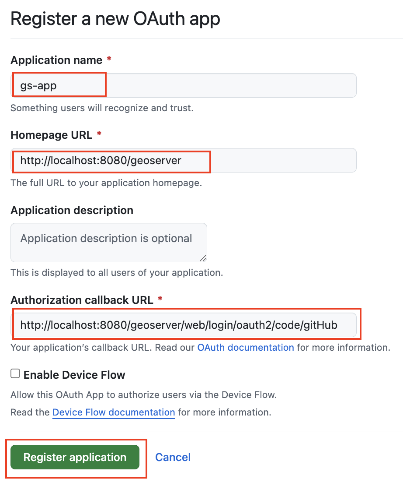Click the Enable Device Flow label text

[74, 375]
